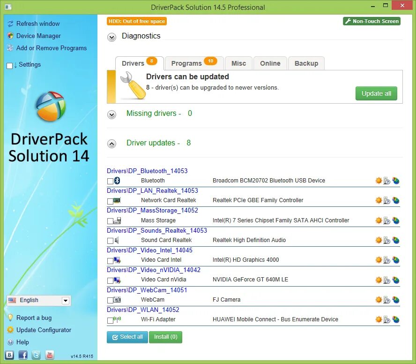Click the DriverPack Solution logo
The height and width of the screenshot is (364, 416).
(51, 106)
